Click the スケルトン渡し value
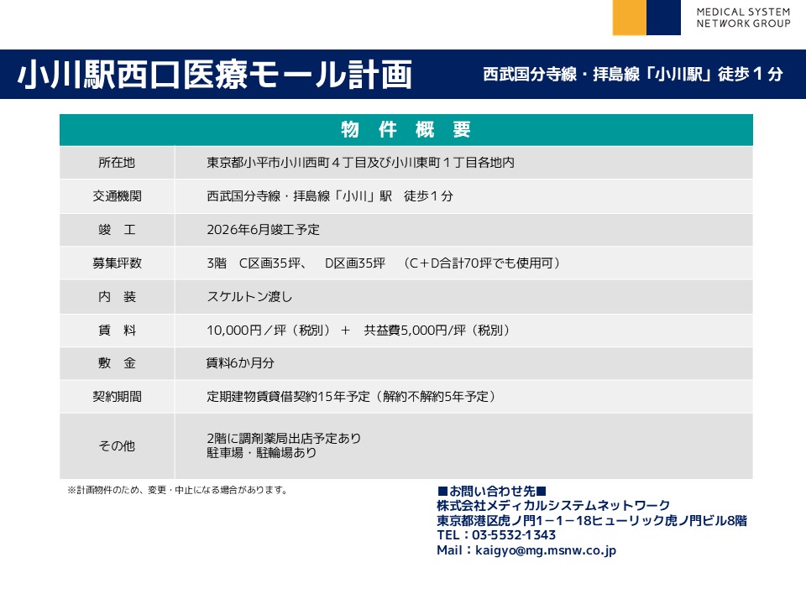Screen dimensions: 806x604 [x=249, y=296]
